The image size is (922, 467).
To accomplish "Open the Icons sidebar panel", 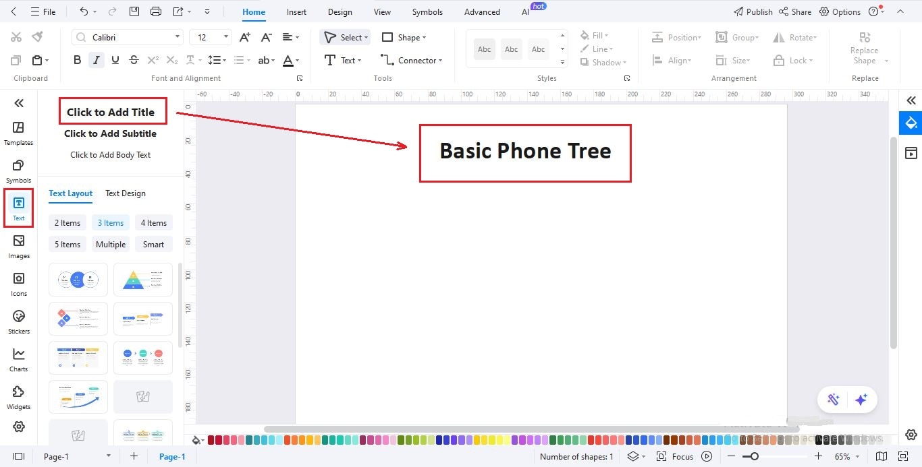I will [18, 284].
